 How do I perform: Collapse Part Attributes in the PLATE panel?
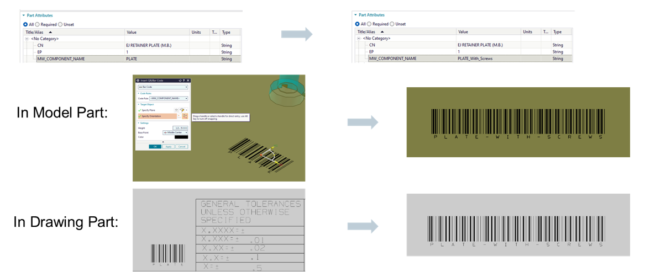point(24,15)
